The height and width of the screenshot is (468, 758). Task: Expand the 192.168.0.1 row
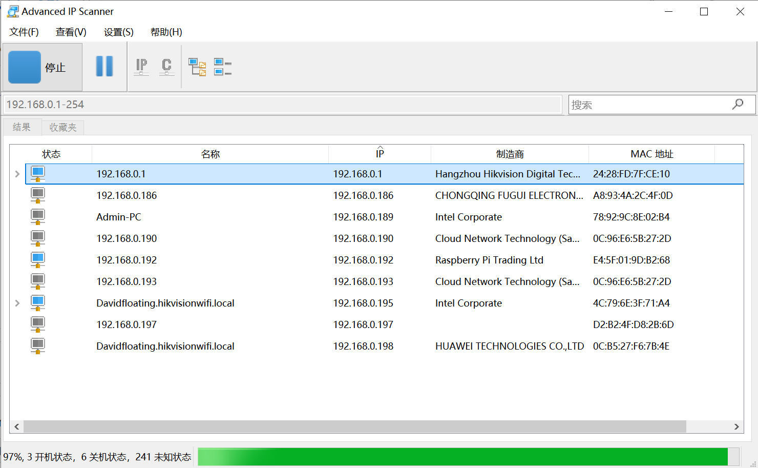(x=17, y=174)
